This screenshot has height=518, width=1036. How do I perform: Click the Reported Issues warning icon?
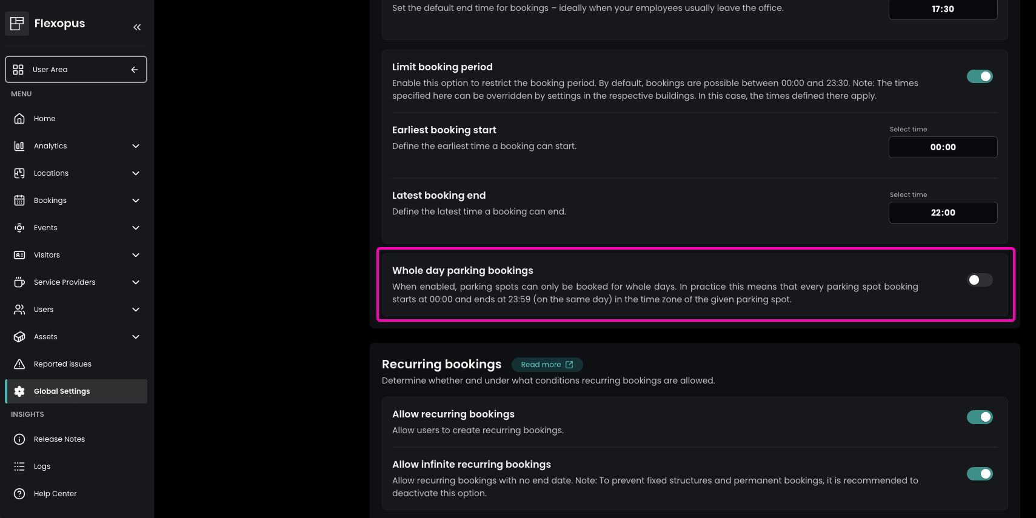click(19, 364)
